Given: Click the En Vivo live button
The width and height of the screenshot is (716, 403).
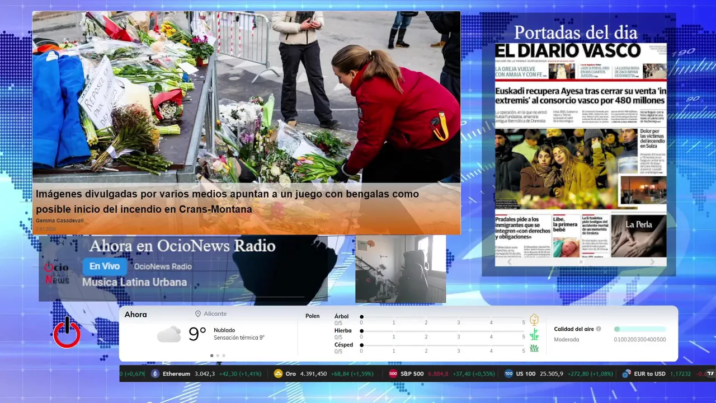Looking at the screenshot, I should (105, 266).
